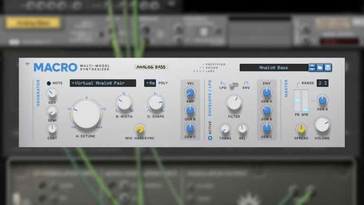Toggle the ACTIVE envelope button
The height and width of the screenshot is (205, 364).
click(210, 138)
